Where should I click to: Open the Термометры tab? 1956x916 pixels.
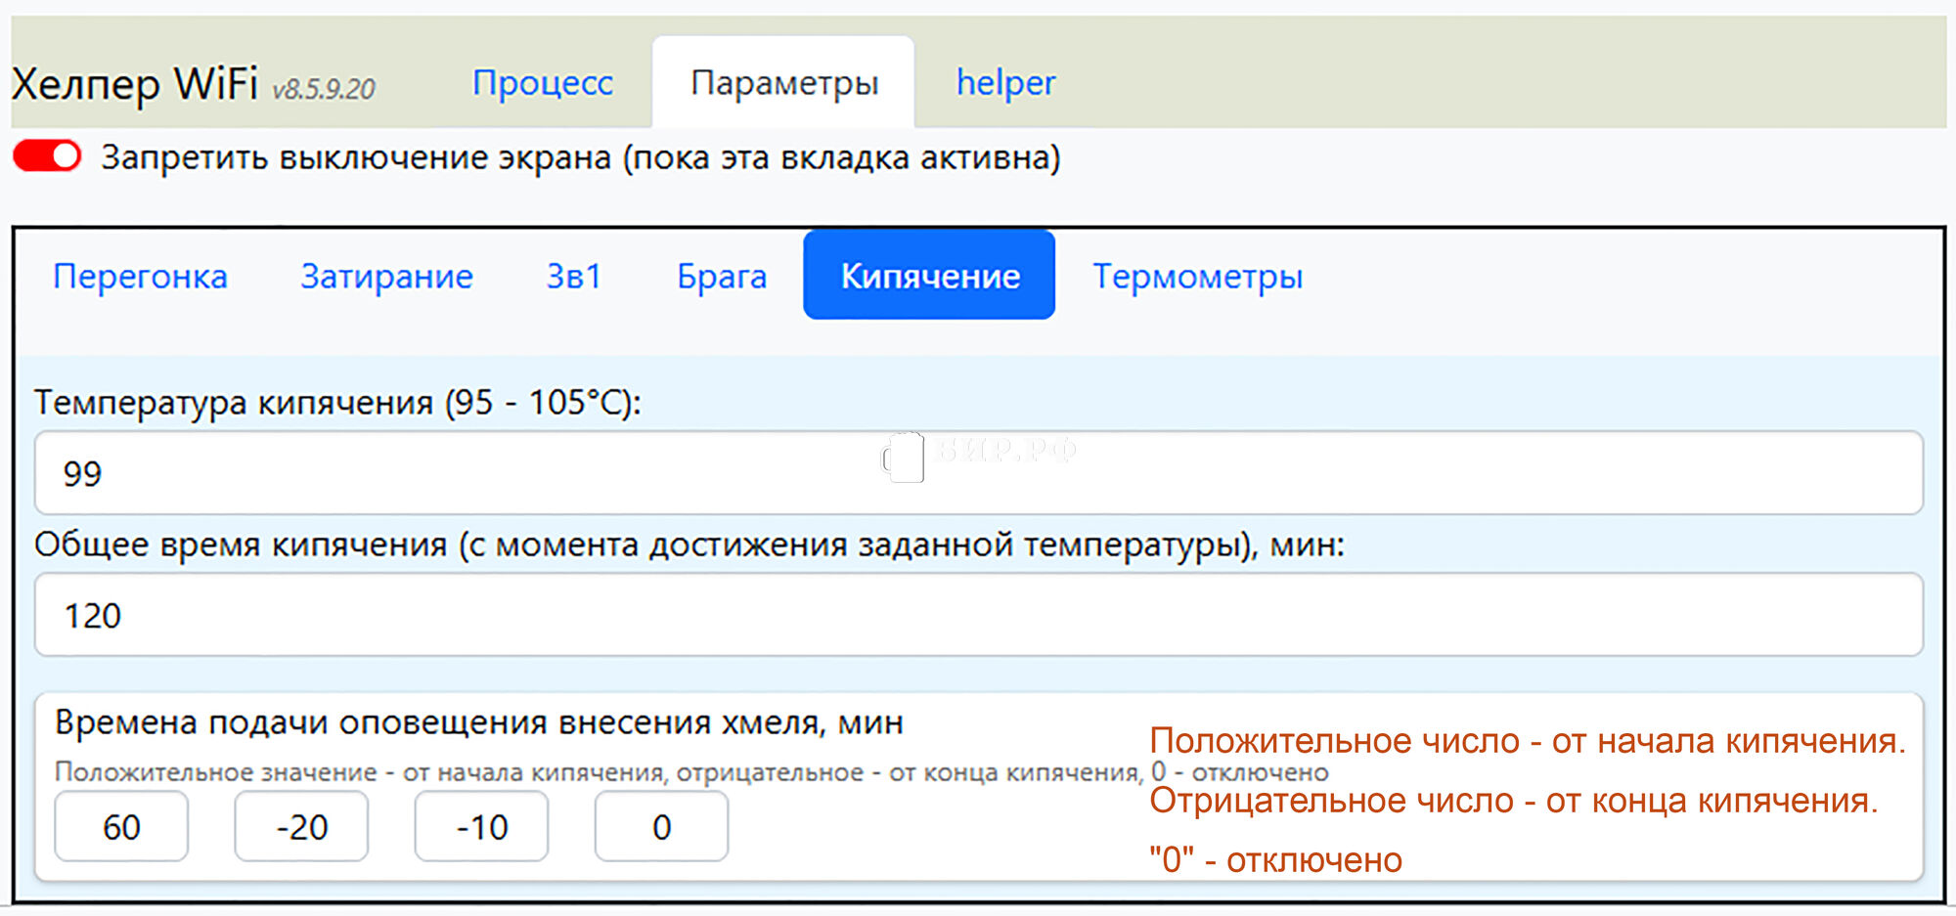click(1197, 277)
